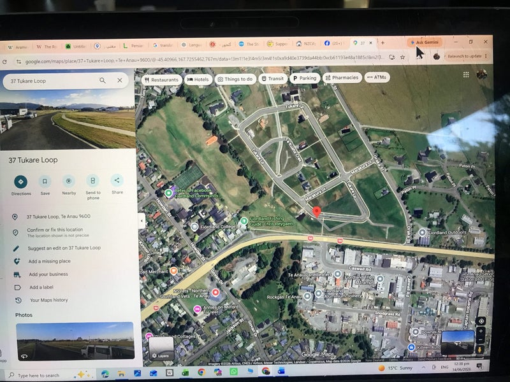This screenshot has width=510, height=382.
Task: Open the Google apps grid icon
Action: (x=466, y=74)
